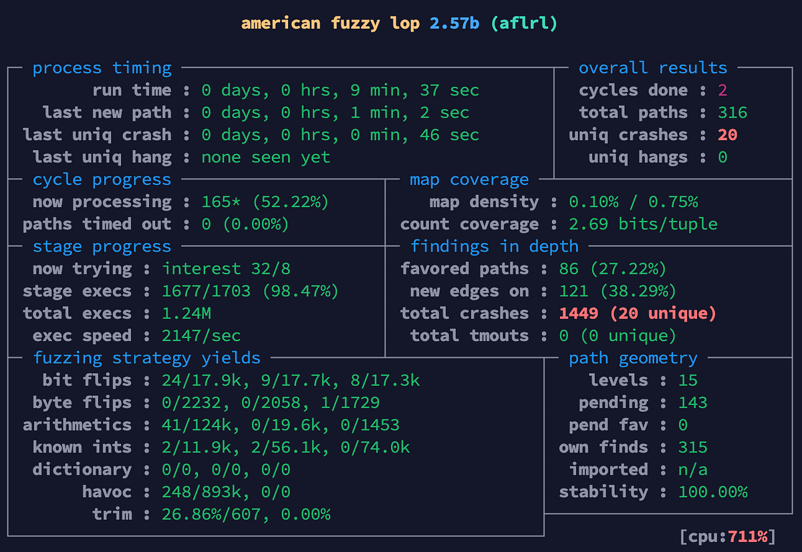The image size is (802, 552).
Task: Click the total crashes 1449 link
Action: [x=579, y=313]
